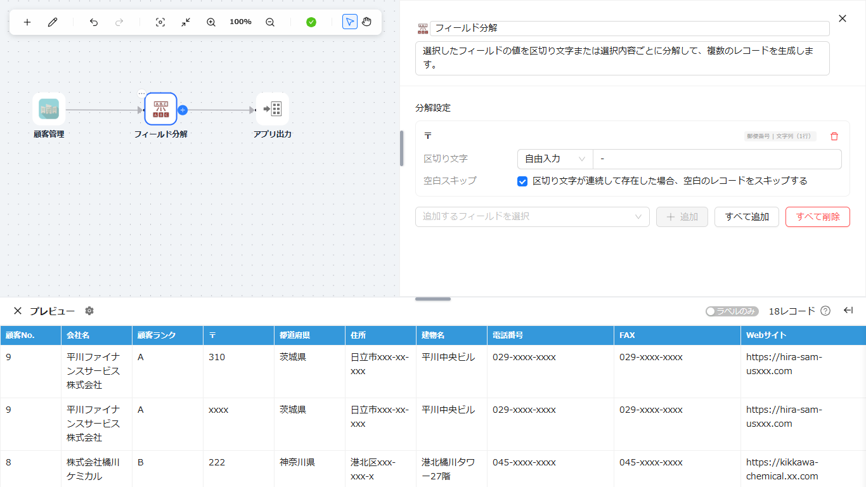This screenshot has height=487, width=866.
Task: Open the 自由入力 delimiter type dropdown
Action: coord(555,159)
